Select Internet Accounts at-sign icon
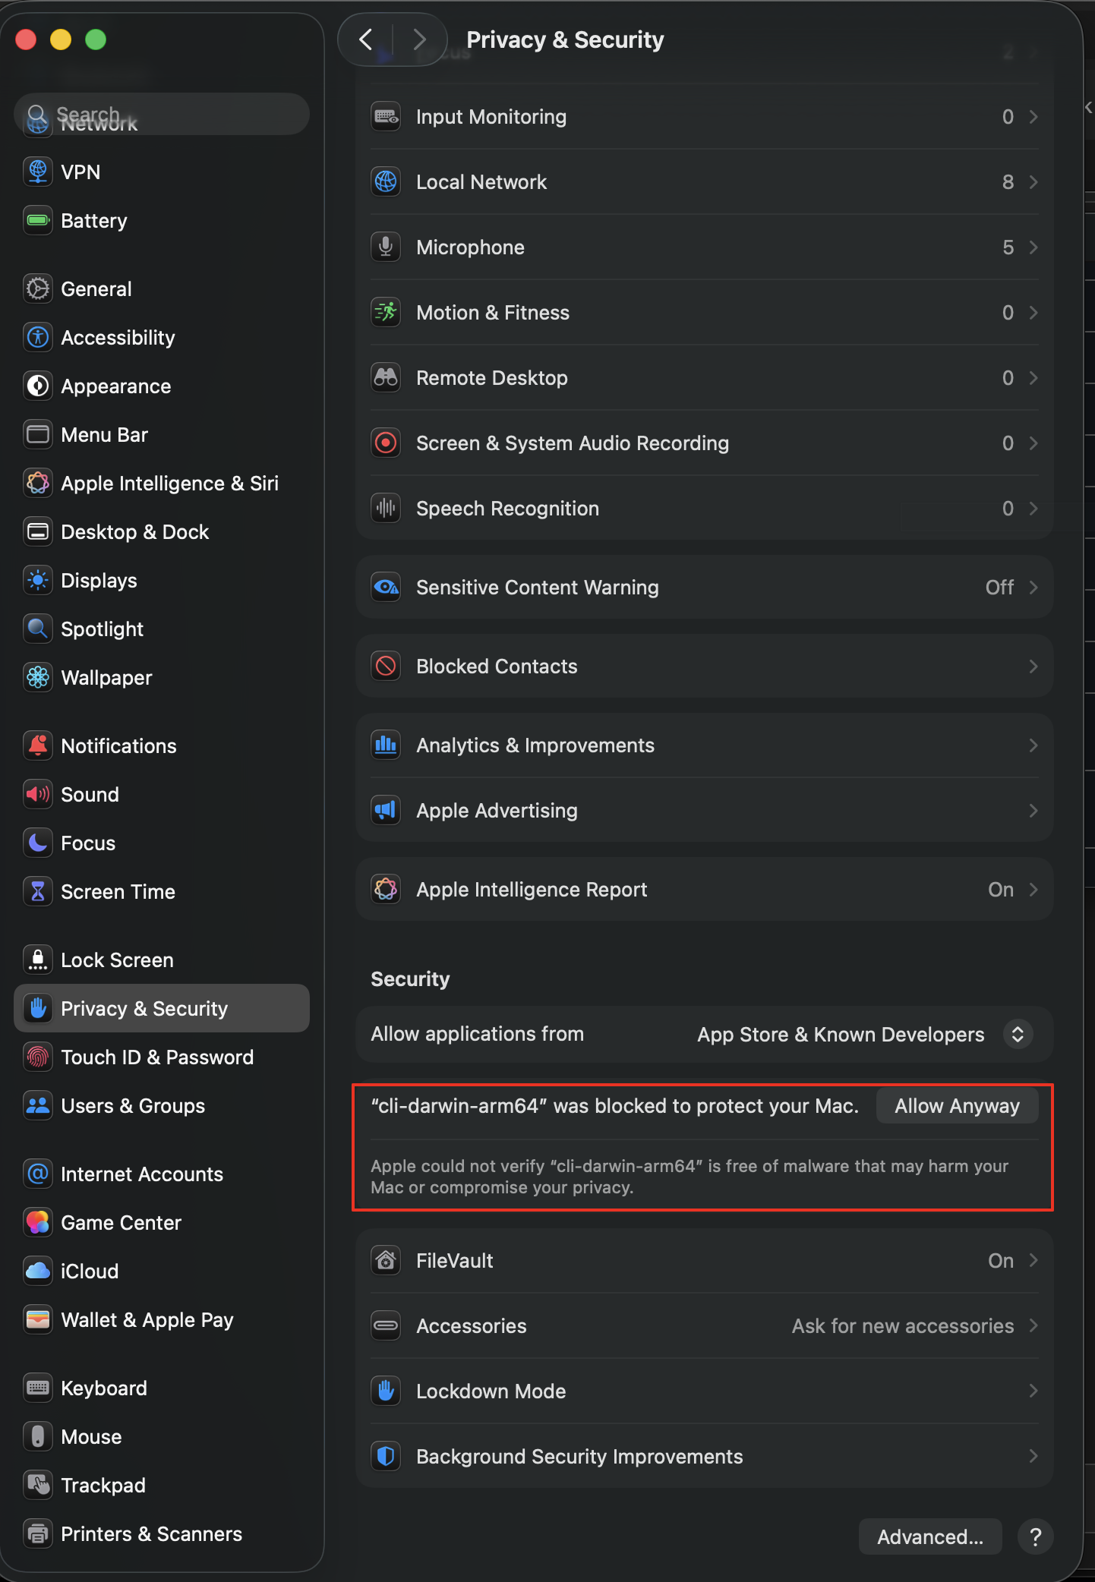1095x1582 pixels. pyautogui.click(x=37, y=1174)
